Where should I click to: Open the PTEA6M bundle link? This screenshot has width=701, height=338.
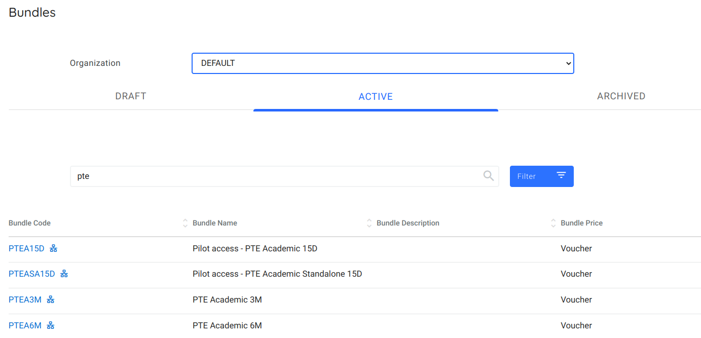click(25, 325)
